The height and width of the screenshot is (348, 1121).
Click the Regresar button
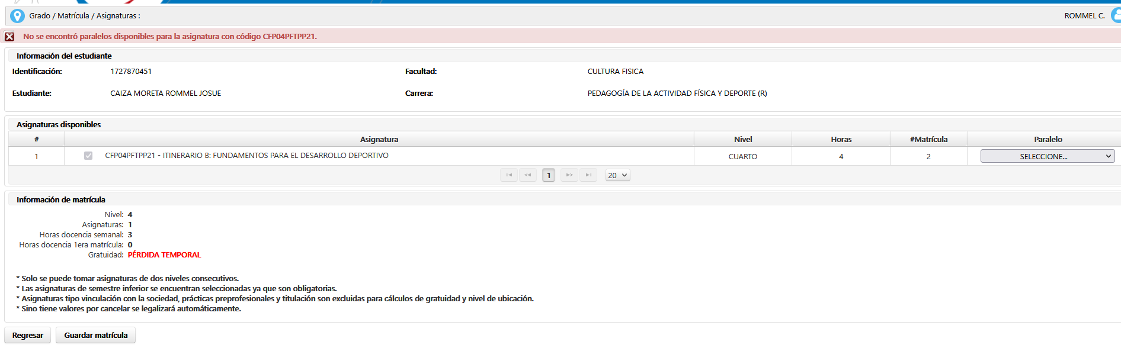click(28, 335)
